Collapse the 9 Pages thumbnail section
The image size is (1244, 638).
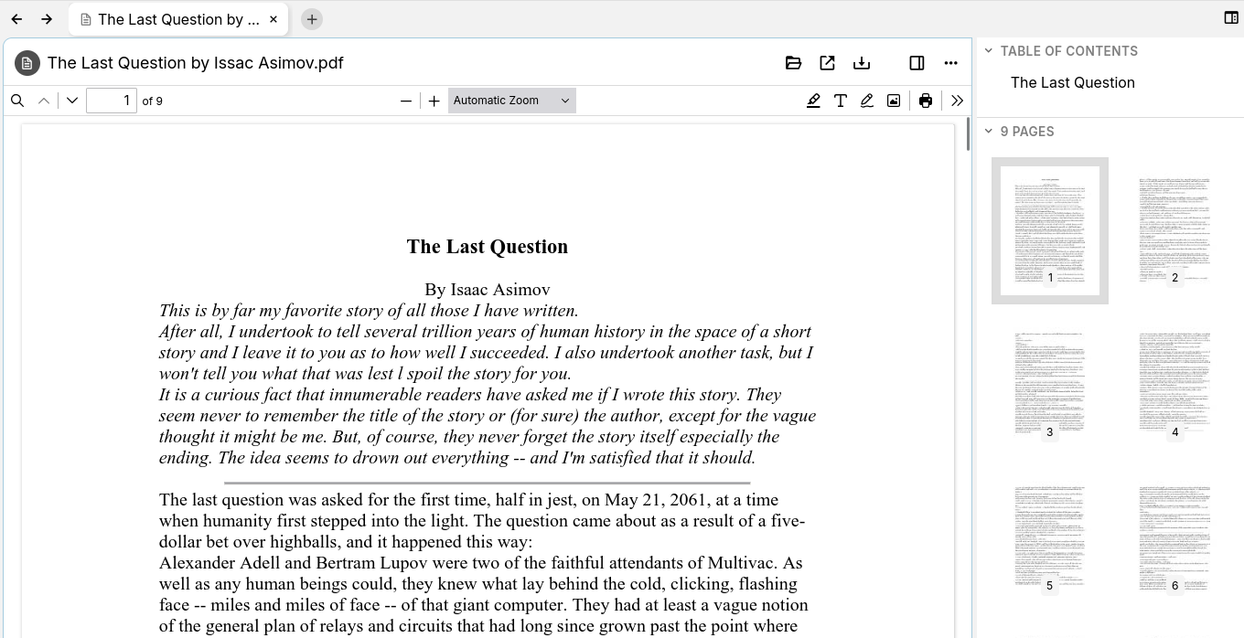click(989, 132)
